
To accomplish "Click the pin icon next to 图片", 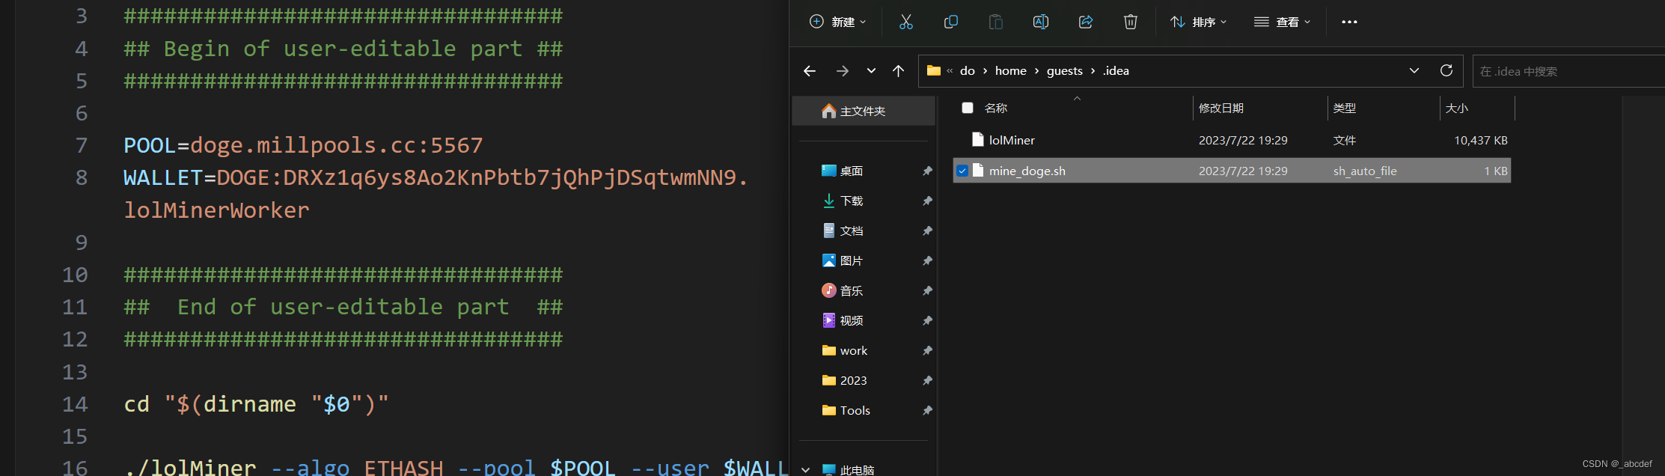I will [x=927, y=260].
